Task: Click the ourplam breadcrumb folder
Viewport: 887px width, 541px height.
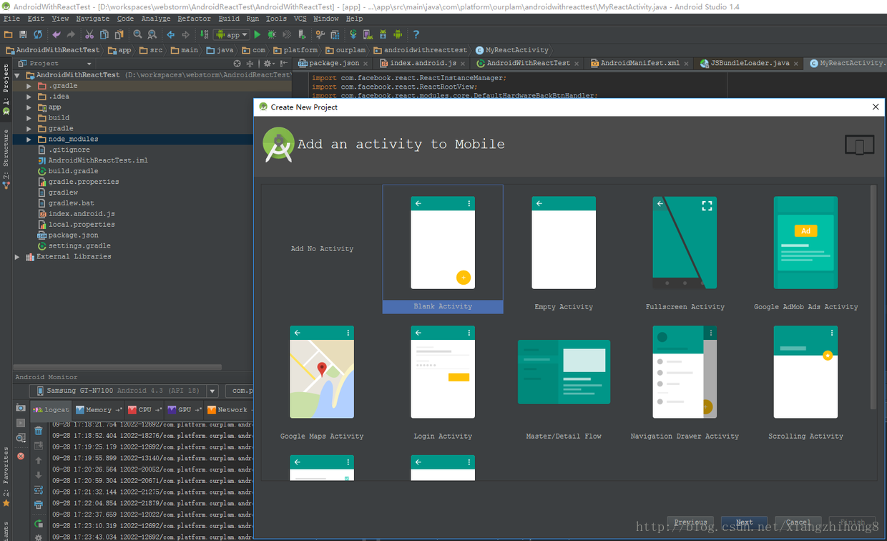Action: (346, 50)
